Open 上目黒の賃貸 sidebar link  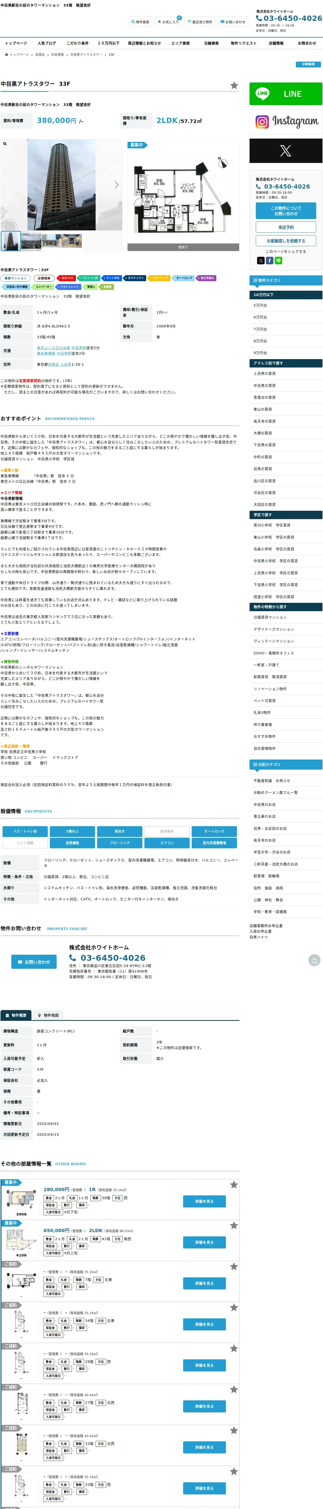coord(286,374)
